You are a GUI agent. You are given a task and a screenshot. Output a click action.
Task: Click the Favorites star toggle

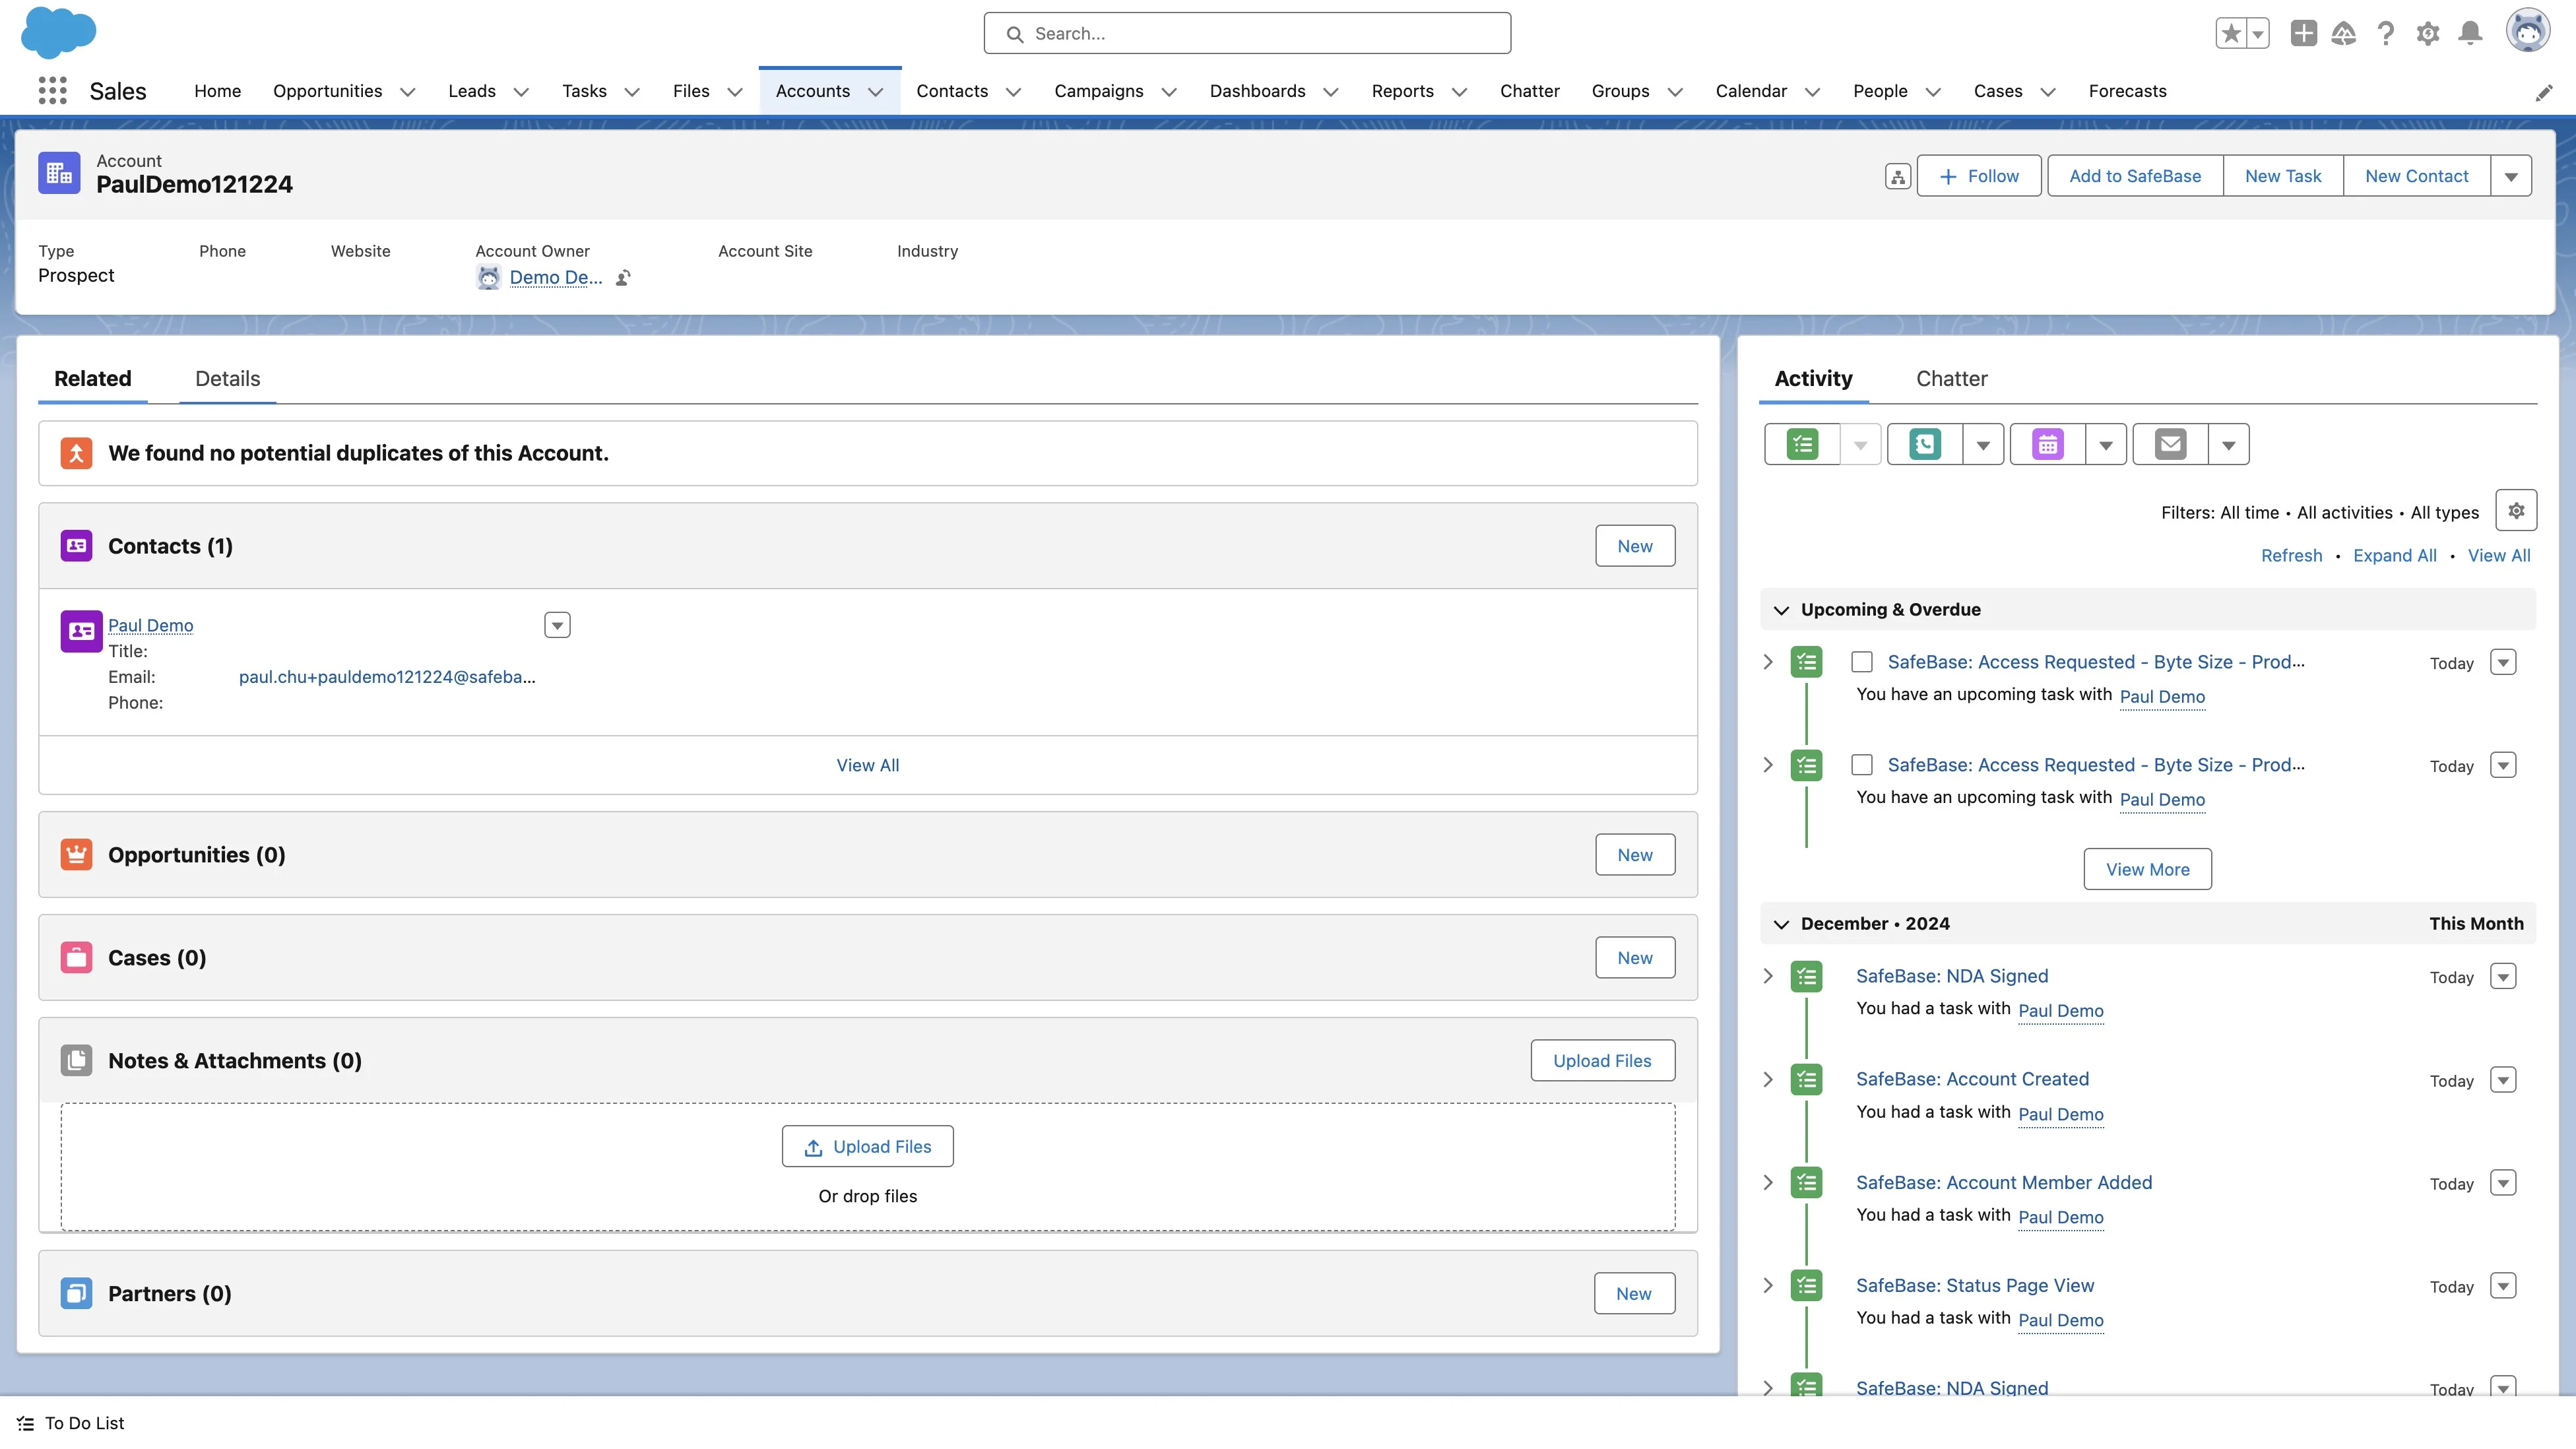pos(2230,33)
